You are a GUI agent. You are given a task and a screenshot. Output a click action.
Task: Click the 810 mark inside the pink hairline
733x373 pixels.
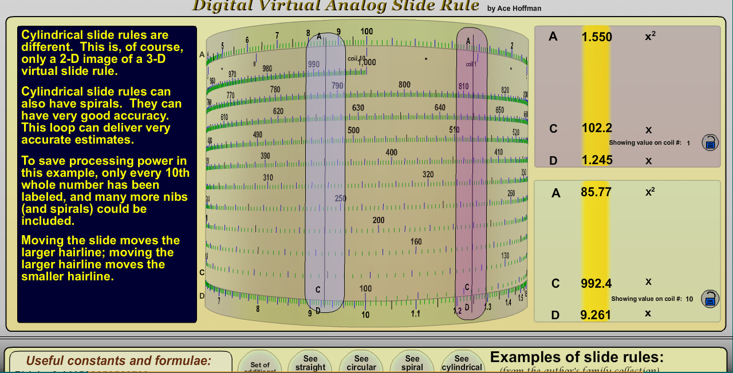(x=463, y=86)
